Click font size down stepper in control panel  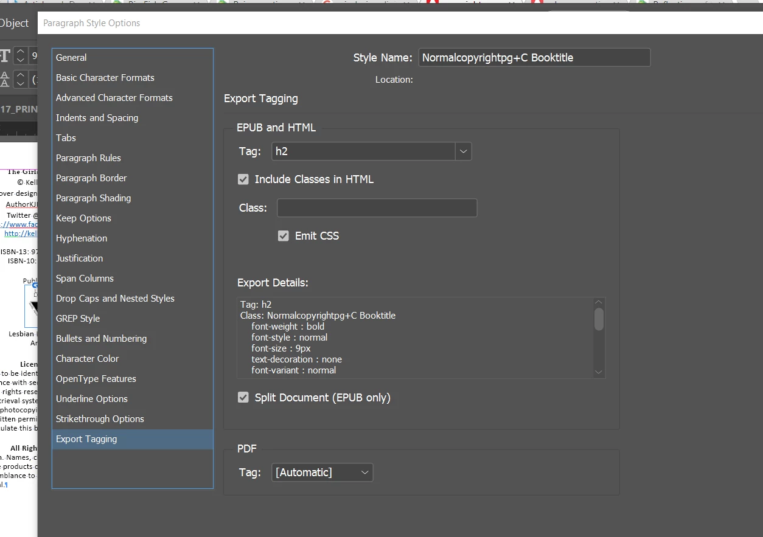[x=20, y=60]
